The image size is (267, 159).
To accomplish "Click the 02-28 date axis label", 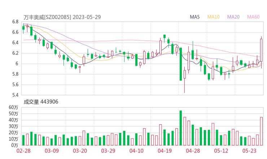I will click(x=23, y=151).
